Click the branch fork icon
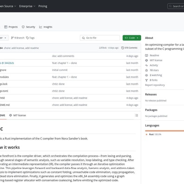The width and height of the screenshot is (184, 184). pos(12,38)
